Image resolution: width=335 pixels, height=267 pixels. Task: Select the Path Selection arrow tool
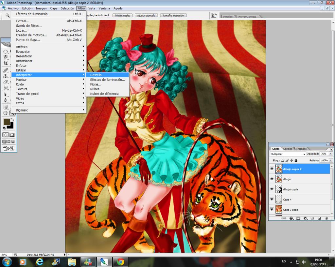(x=5, y=95)
